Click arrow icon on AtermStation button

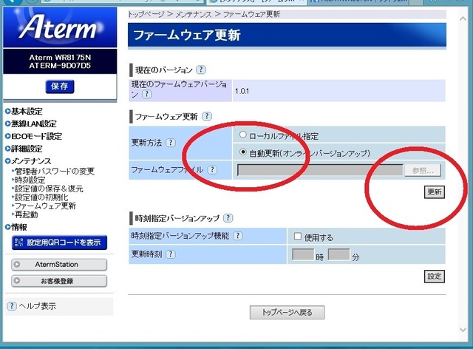point(17,265)
